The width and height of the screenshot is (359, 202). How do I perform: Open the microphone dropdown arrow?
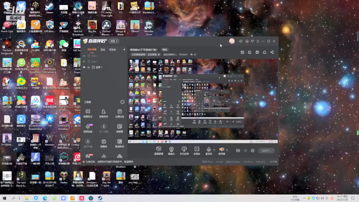coord(214,150)
